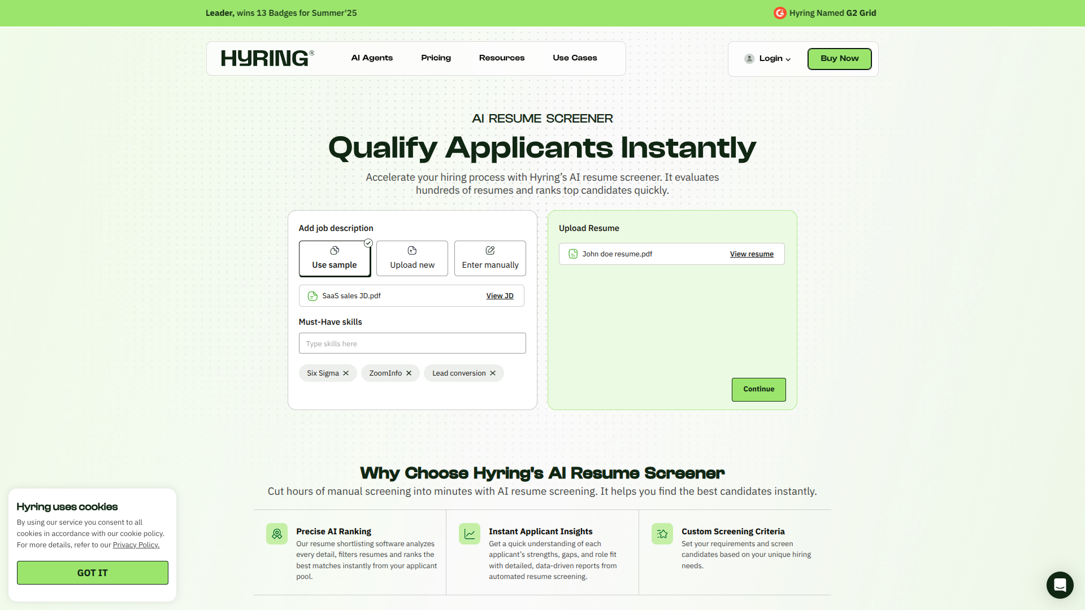Open the AI Agents menu item

[x=371, y=58]
